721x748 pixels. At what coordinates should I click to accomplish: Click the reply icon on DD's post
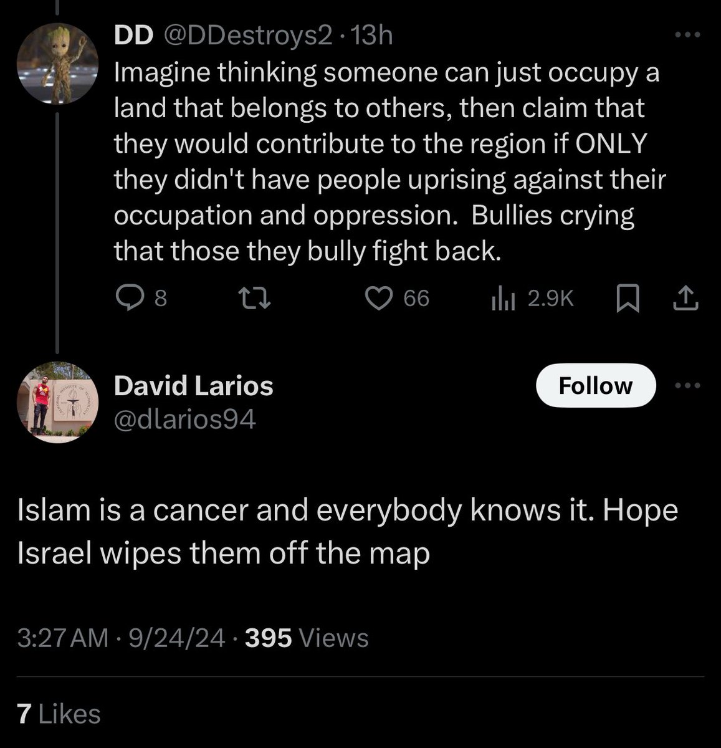point(130,300)
